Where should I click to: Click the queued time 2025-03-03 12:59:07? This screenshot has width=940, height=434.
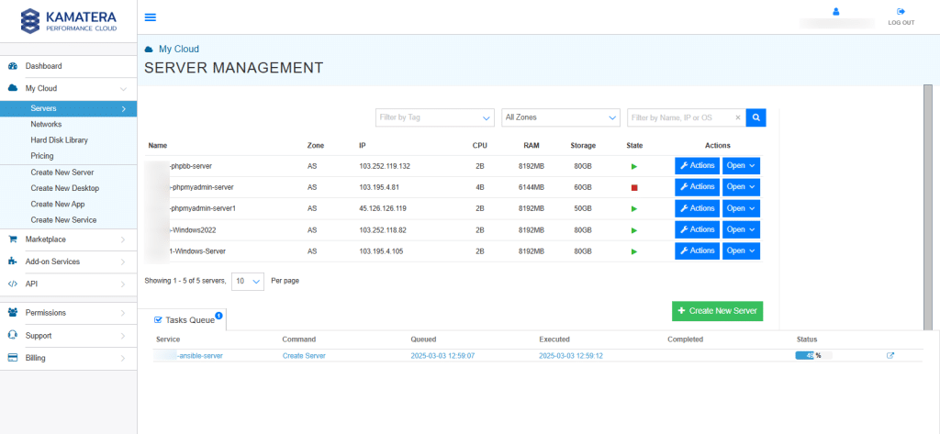[x=442, y=355]
